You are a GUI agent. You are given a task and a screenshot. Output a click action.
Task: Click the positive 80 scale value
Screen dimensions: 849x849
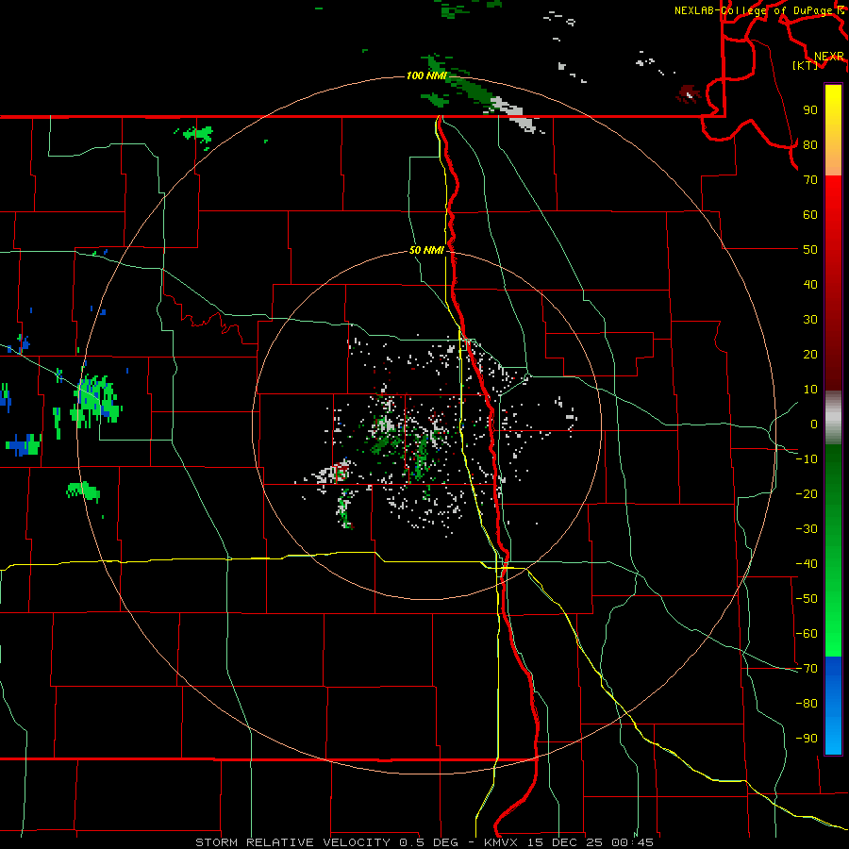pos(810,144)
